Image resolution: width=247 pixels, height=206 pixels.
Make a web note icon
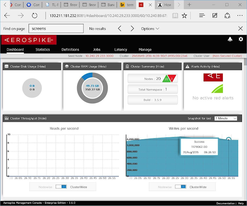tap(215, 15)
